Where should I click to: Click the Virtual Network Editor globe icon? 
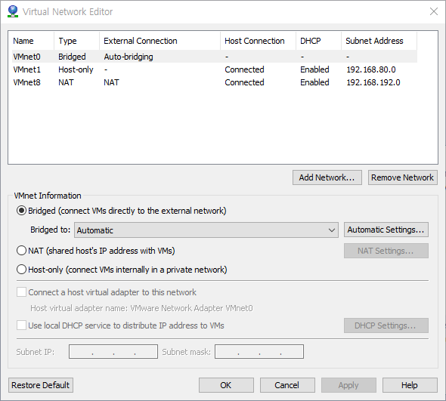(x=13, y=11)
